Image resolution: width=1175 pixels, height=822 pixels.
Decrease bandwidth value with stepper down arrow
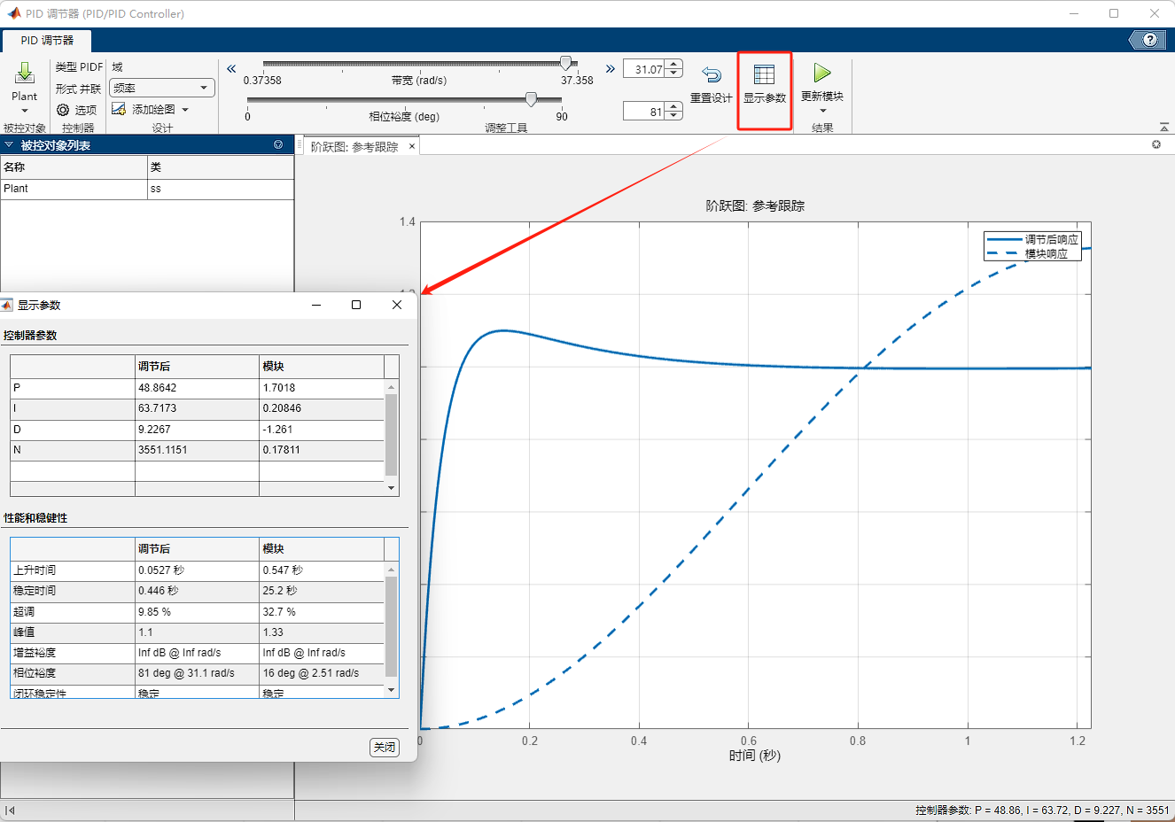[674, 74]
